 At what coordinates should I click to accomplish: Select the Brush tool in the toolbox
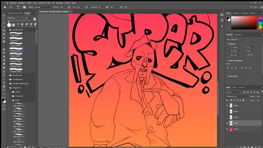click(4, 45)
